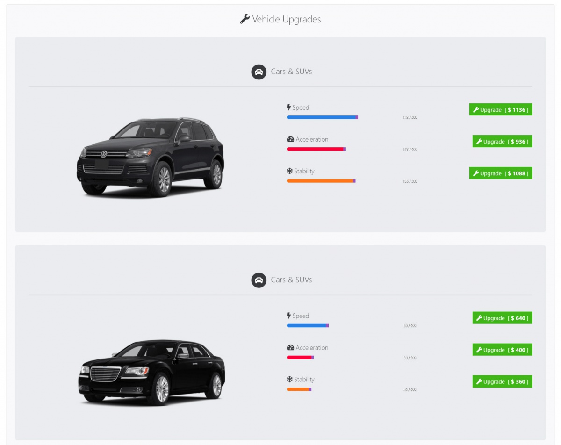Click the snowflake Stability icon for the SUV
561x445 pixels.
coord(290,171)
